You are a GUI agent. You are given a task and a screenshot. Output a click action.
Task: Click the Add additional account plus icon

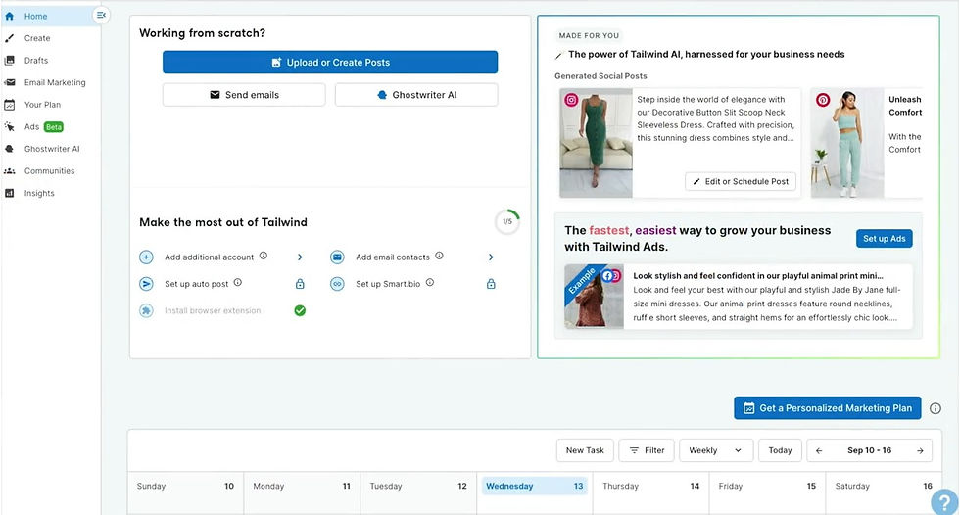point(146,257)
